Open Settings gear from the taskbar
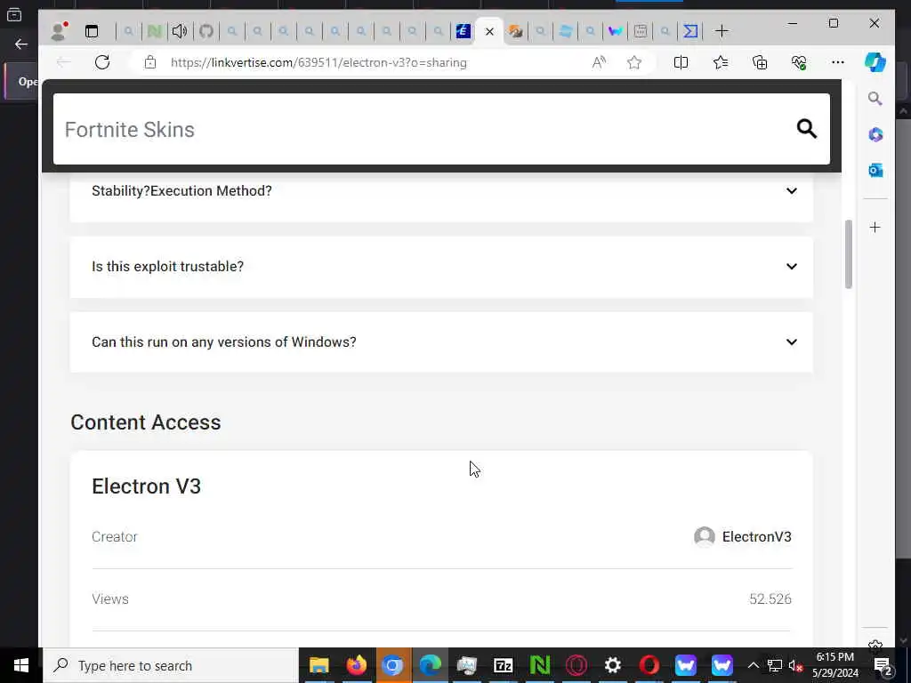 click(x=613, y=665)
